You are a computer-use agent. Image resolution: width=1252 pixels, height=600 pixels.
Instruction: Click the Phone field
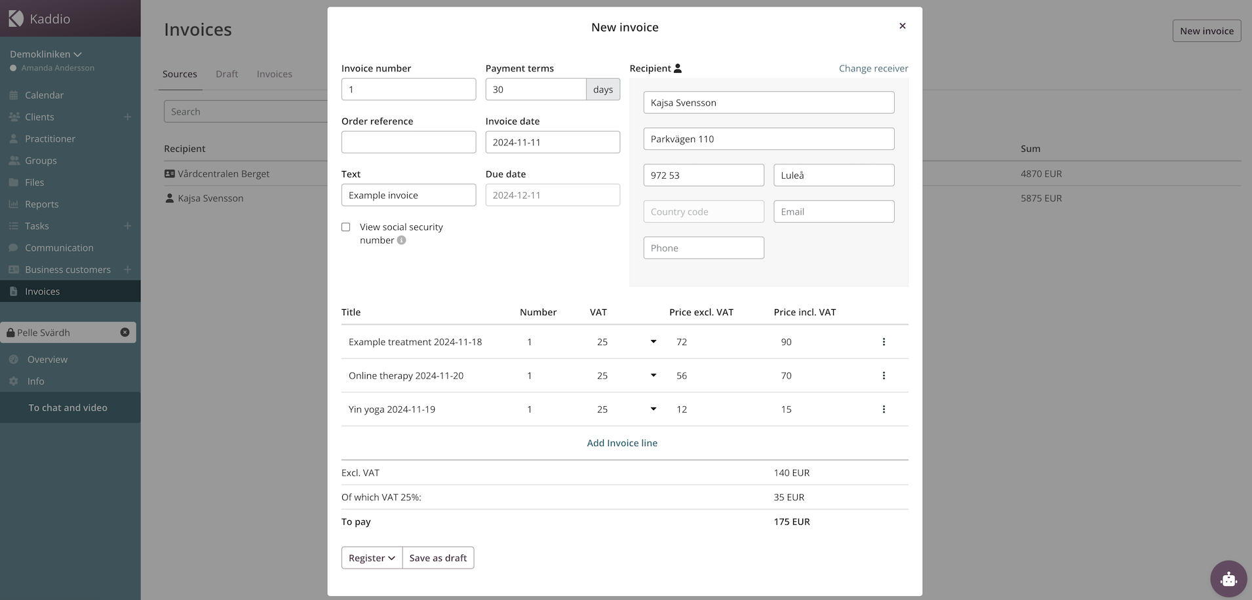click(x=704, y=248)
